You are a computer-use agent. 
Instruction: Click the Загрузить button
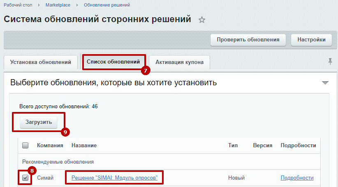pyautogui.click(x=39, y=122)
